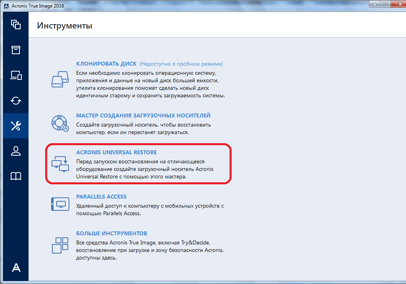This screenshot has width=406, height=284.
Task: Open the Backup section in sidebar
Action: (x=16, y=25)
